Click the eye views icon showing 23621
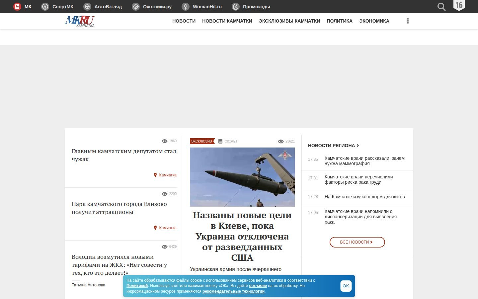Image resolution: width=478 pixels, height=299 pixels. click(281, 142)
